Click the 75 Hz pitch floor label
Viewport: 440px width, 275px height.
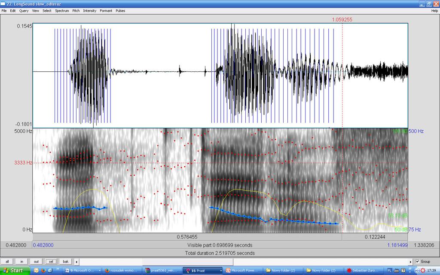point(415,229)
